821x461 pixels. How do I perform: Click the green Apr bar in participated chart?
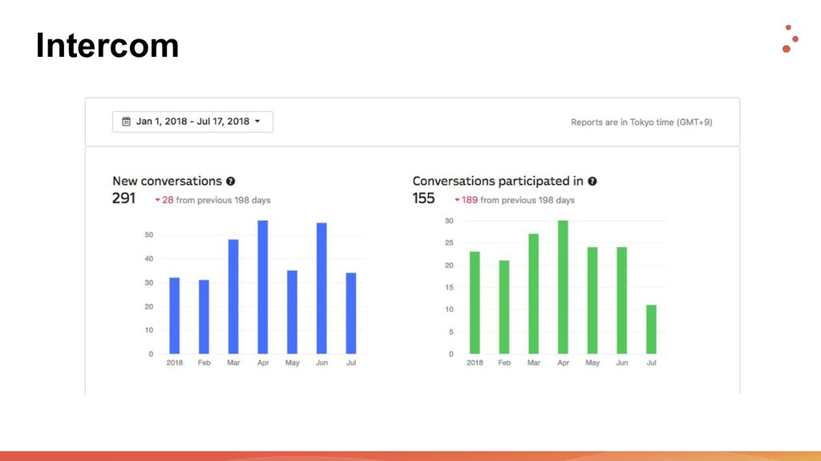point(563,287)
